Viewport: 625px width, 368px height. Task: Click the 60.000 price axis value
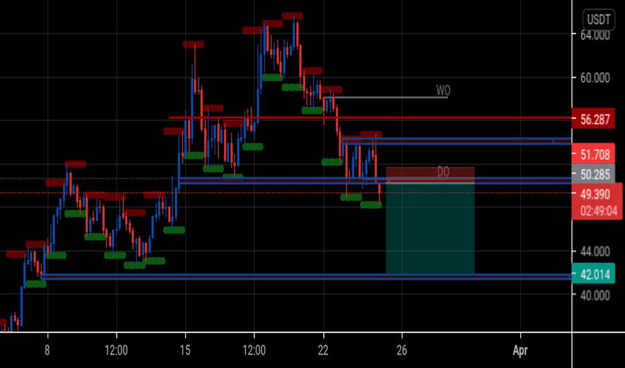pyautogui.click(x=595, y=78)
